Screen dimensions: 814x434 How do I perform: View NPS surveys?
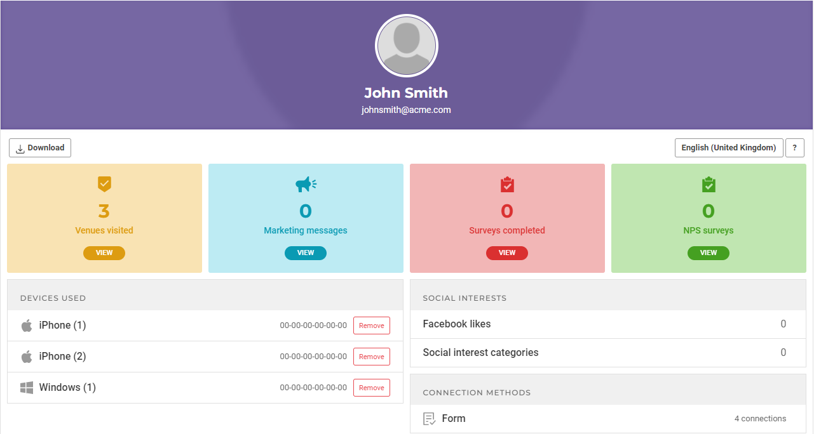click(709, 253)
